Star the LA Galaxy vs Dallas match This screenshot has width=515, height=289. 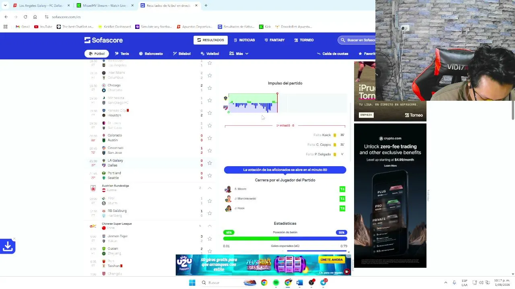[x=210, y=163]
